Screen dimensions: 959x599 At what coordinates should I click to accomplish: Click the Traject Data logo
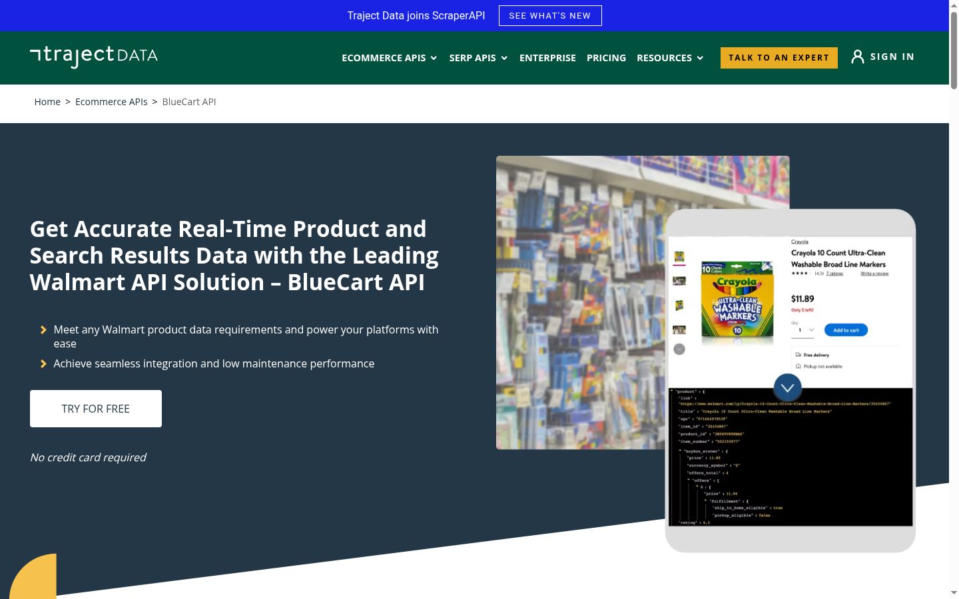coord(94,57)
